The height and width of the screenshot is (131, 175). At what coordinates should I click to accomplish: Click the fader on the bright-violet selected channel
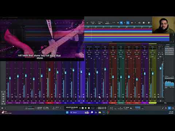pos(81,72)
